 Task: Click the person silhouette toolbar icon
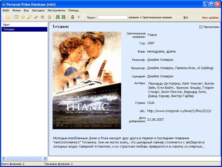click(x=73, y=17)
